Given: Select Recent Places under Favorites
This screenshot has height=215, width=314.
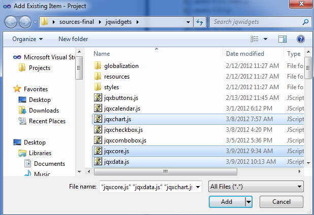Looking at the screenshot, I should pos(42,121).
